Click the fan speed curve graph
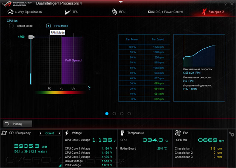Image resolution: width=236 pixels, height=168 pixels. (x=199, y=56)
